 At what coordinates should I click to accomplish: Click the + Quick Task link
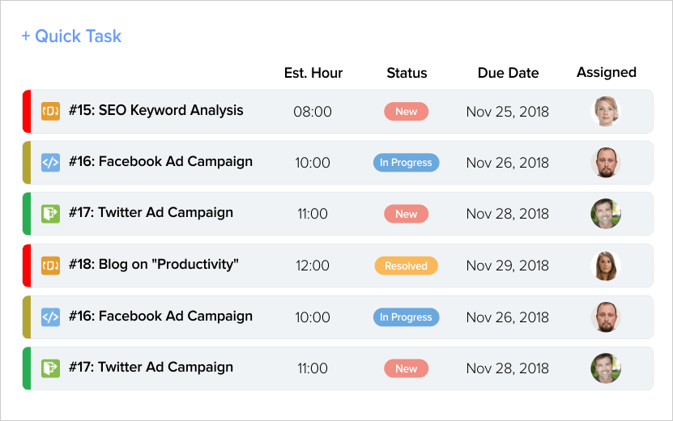point(72,36)
